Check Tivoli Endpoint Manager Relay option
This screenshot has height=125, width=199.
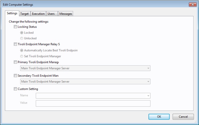point(16,45)
